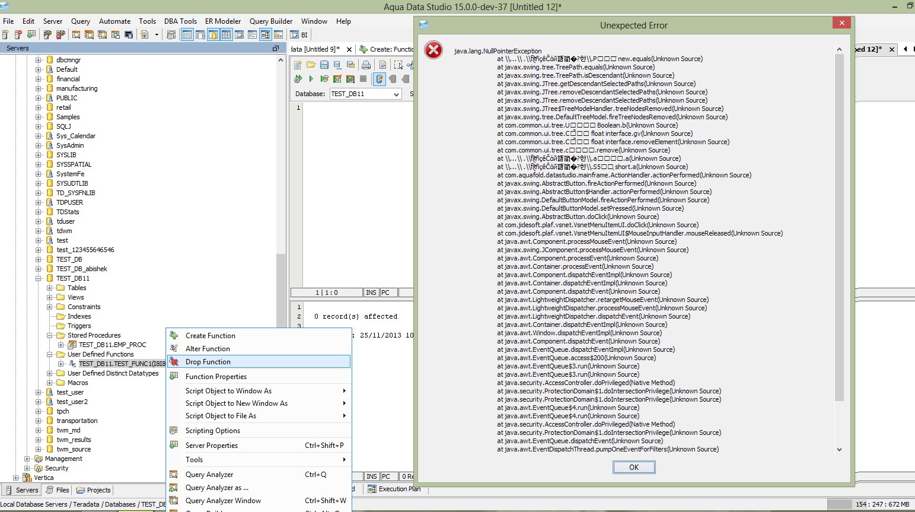The width and height of the screenshot is (915, 512).
Task: Toggle the highlighted database view button in main toolbar
Action: coord(213,35)
